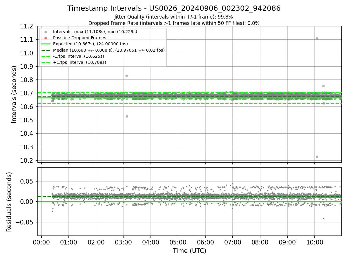This screenshot has height=261, width=348.
Task: Click the outlier point near 10.75 seconds
Action: [323, 86]
